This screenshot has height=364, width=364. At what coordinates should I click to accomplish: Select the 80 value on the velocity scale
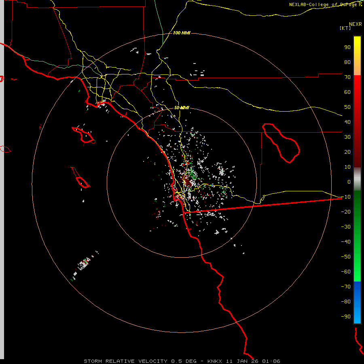pyautogui.click(x=347, y=62)
